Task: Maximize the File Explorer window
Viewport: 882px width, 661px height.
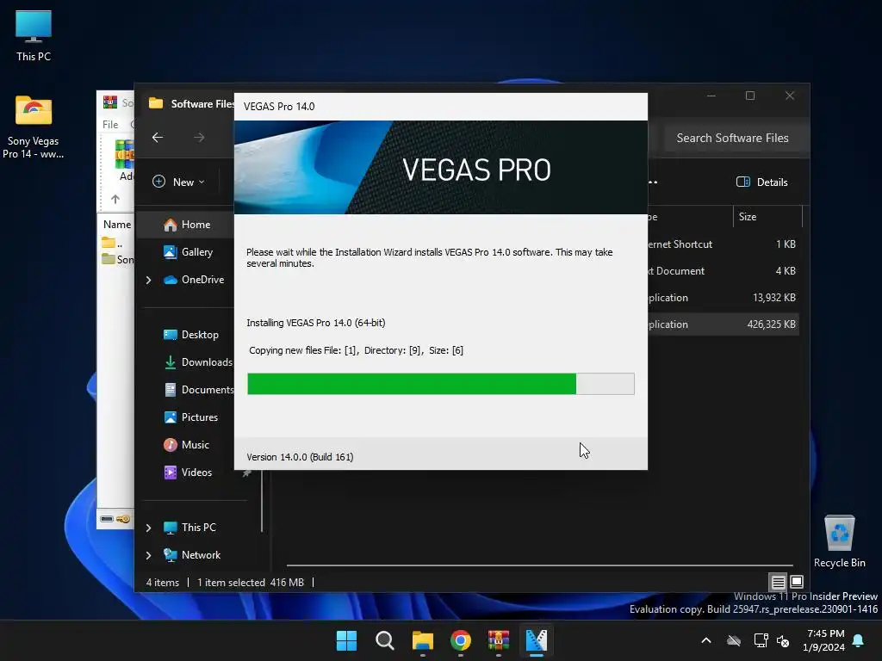Action: coord(750,96)
